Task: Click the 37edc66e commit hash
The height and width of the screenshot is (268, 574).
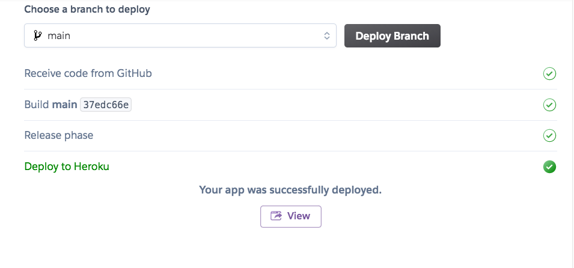Action: 106,105
